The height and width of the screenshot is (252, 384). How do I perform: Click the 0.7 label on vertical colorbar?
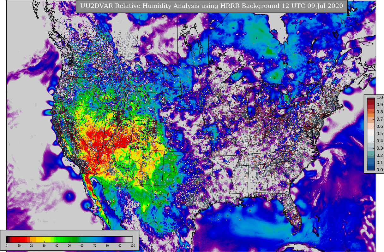(380, 119)
